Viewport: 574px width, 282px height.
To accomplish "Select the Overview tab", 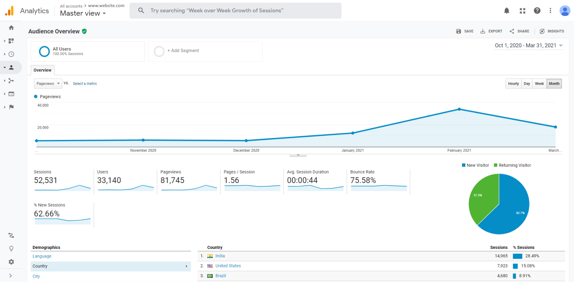I will coord(42,70).
